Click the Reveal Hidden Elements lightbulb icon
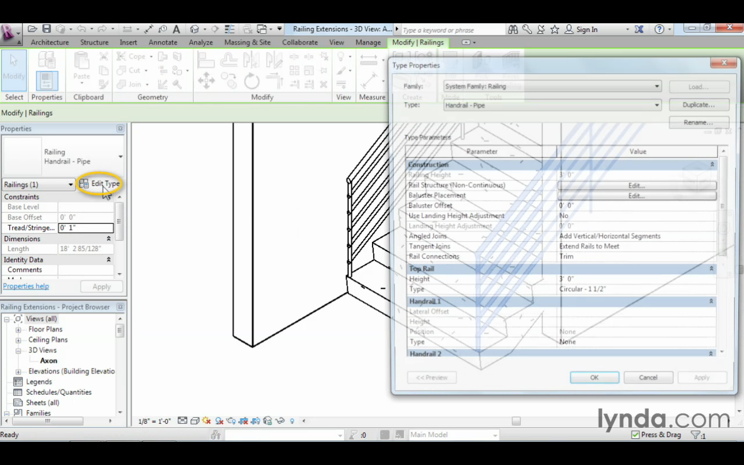This screenshot has height=465, width=744. click(x=292, y=421)
